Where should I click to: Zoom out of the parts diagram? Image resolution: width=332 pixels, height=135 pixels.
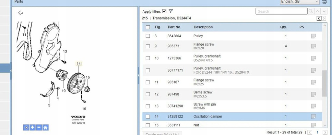coord(39,127)
